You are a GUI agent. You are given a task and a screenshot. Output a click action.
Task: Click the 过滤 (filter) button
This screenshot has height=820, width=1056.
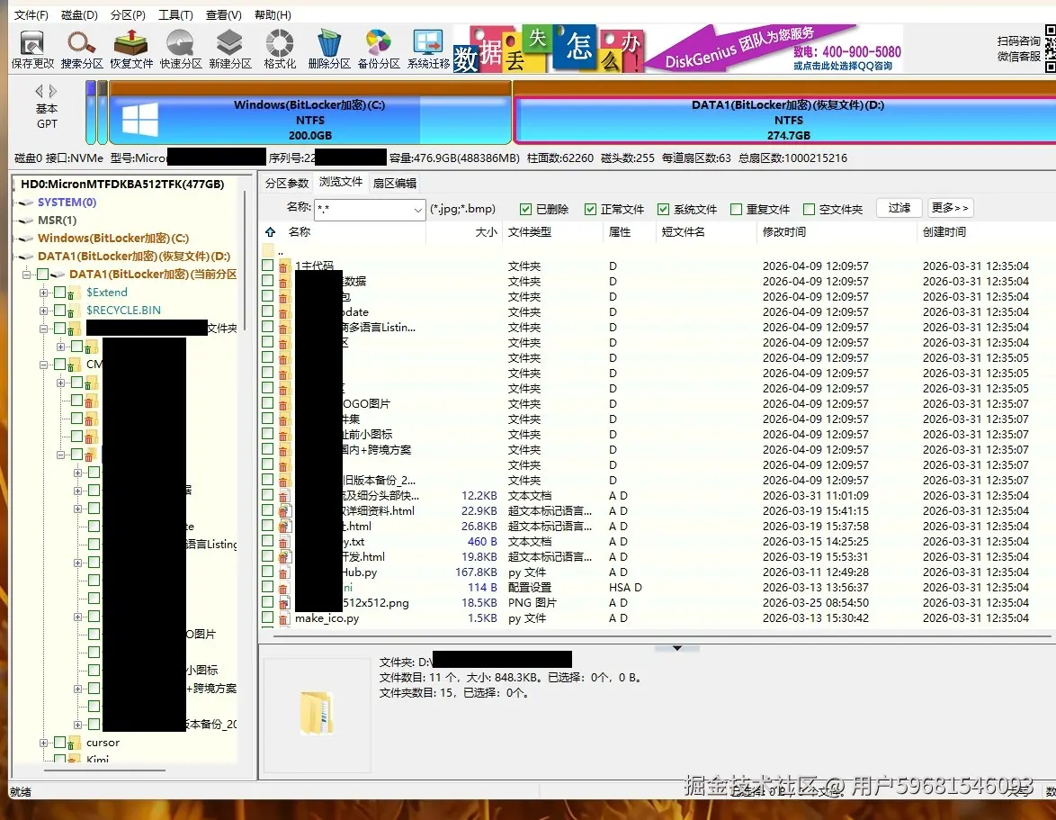(x=899, y=208)
